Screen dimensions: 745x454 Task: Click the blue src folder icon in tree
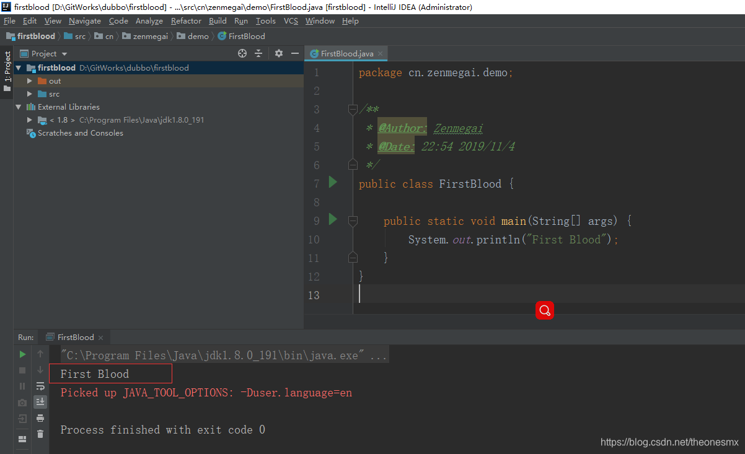point(42,94)
